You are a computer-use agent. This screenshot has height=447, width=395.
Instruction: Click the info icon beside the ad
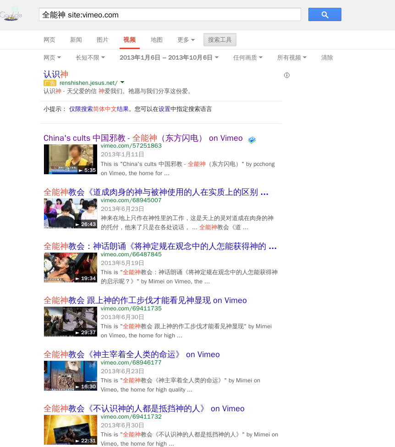(286, 75)
